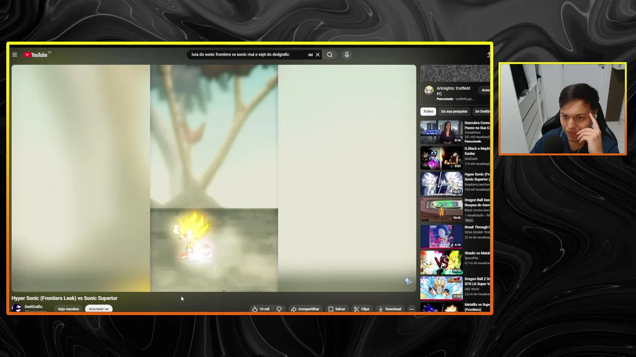
Task: Go to the YouTube home logo
Action: tap(36, 55)
